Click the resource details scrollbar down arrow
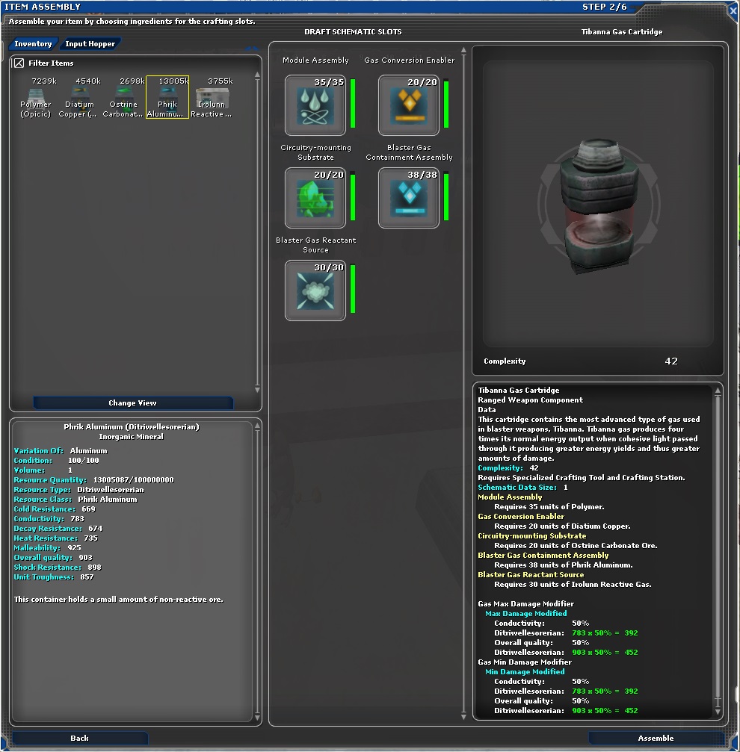Viewport: 740px width, 752px height. click(257, 718)
